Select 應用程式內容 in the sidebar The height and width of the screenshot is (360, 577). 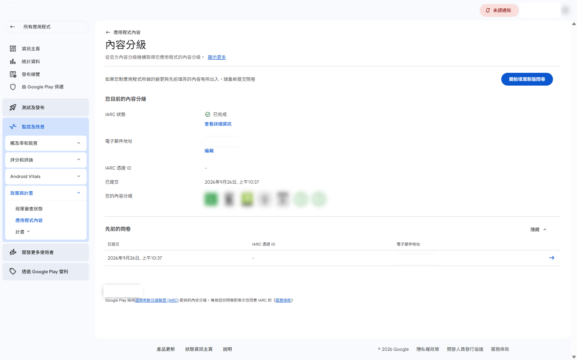29,220
